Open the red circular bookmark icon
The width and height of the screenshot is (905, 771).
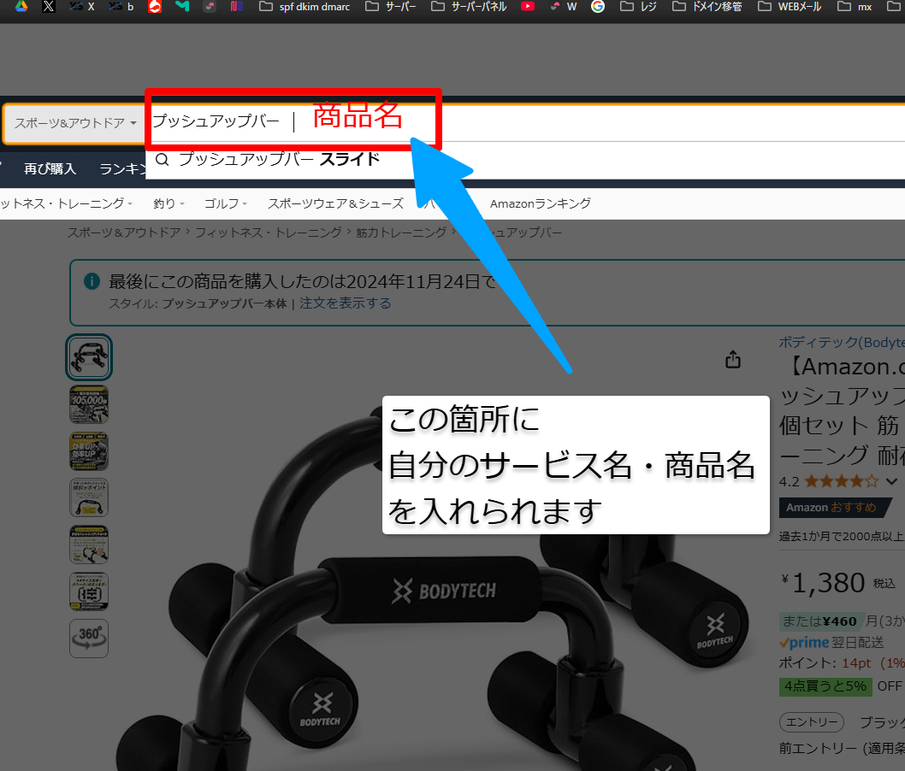155,6
